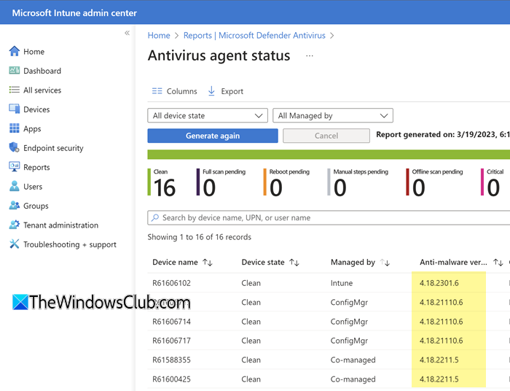Click the All services list icon

point(14,90)
